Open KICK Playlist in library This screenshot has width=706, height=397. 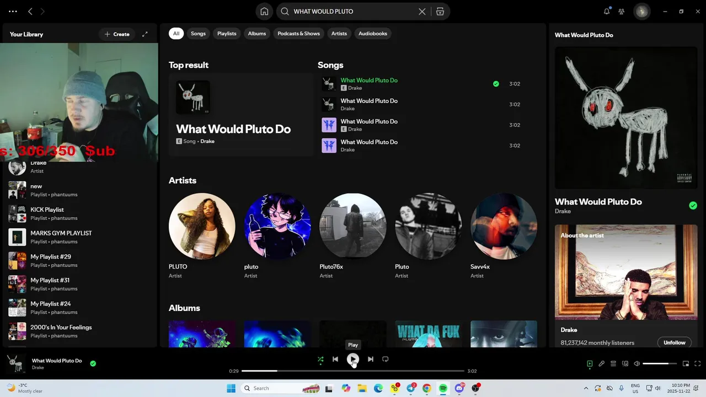tap(80, 213)
